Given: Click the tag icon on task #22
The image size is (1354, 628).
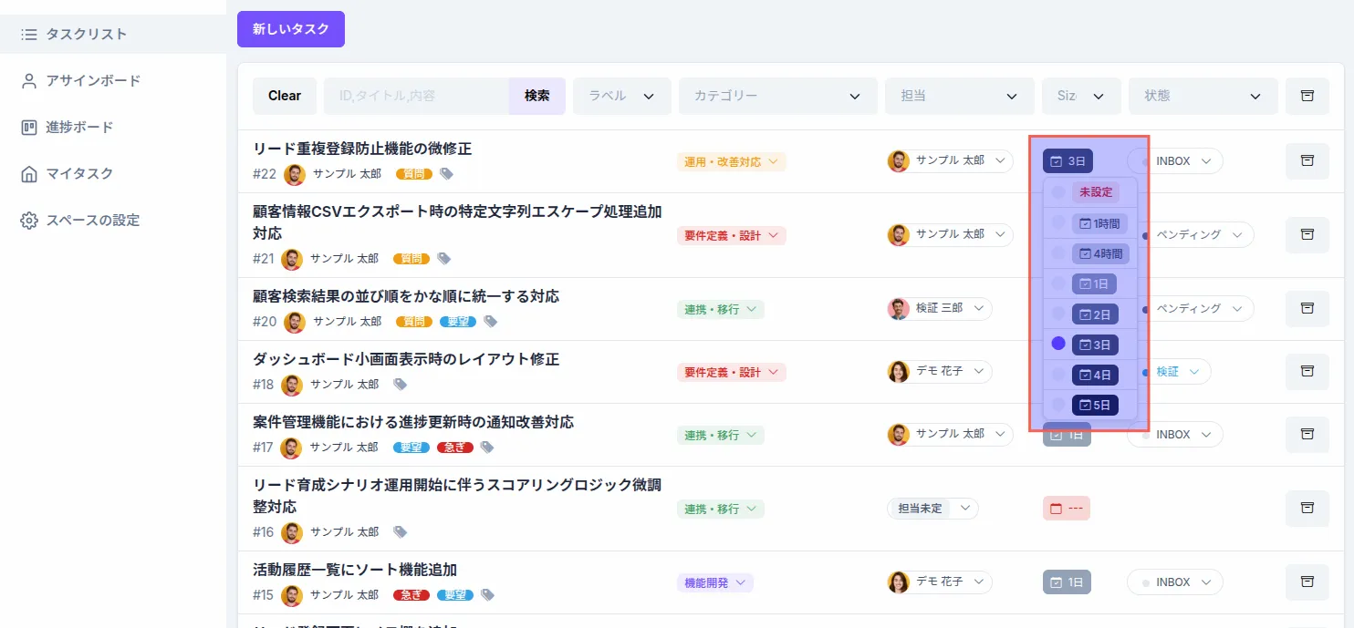Looking at the screenshot, I should click(x=446, y=173).
